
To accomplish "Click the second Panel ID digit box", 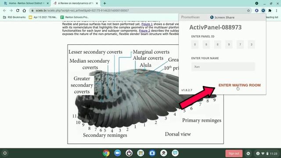I will tap(206, 44).
